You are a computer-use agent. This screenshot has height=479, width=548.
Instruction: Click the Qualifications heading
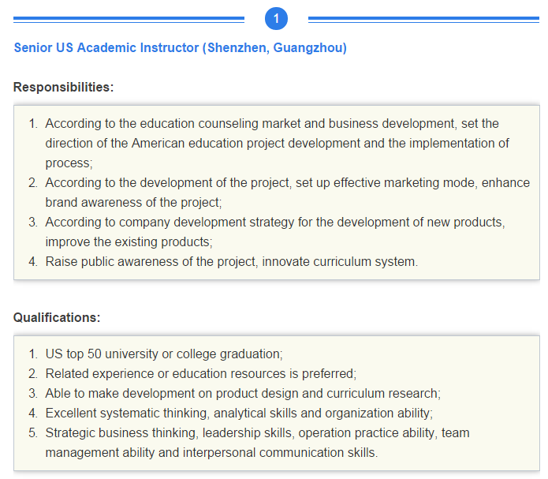coord(57,318)
